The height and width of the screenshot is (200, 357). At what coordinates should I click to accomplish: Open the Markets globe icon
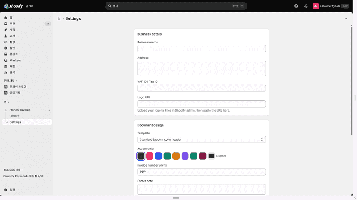coord(6,61)
